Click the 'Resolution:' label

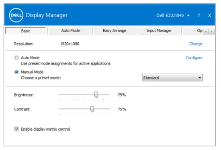(x=24, y=44)
